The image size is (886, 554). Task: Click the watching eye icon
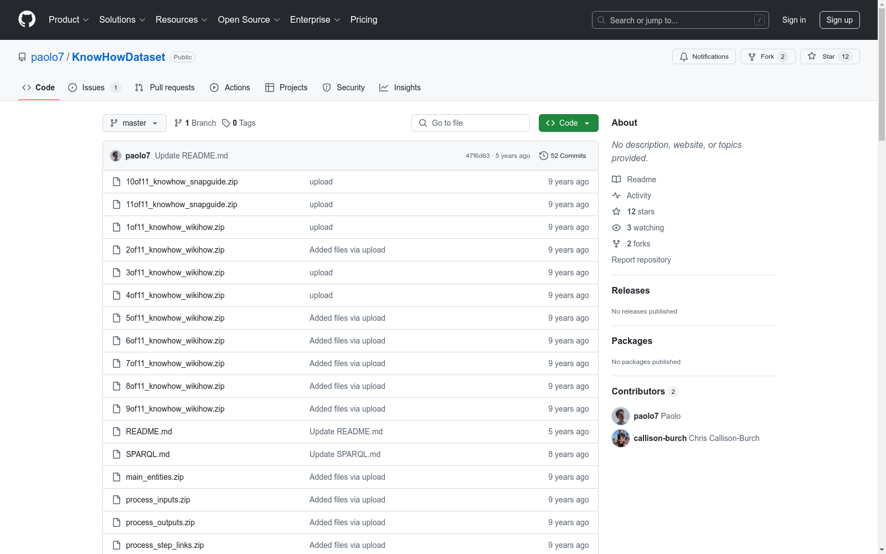click(x=616, y=228)
